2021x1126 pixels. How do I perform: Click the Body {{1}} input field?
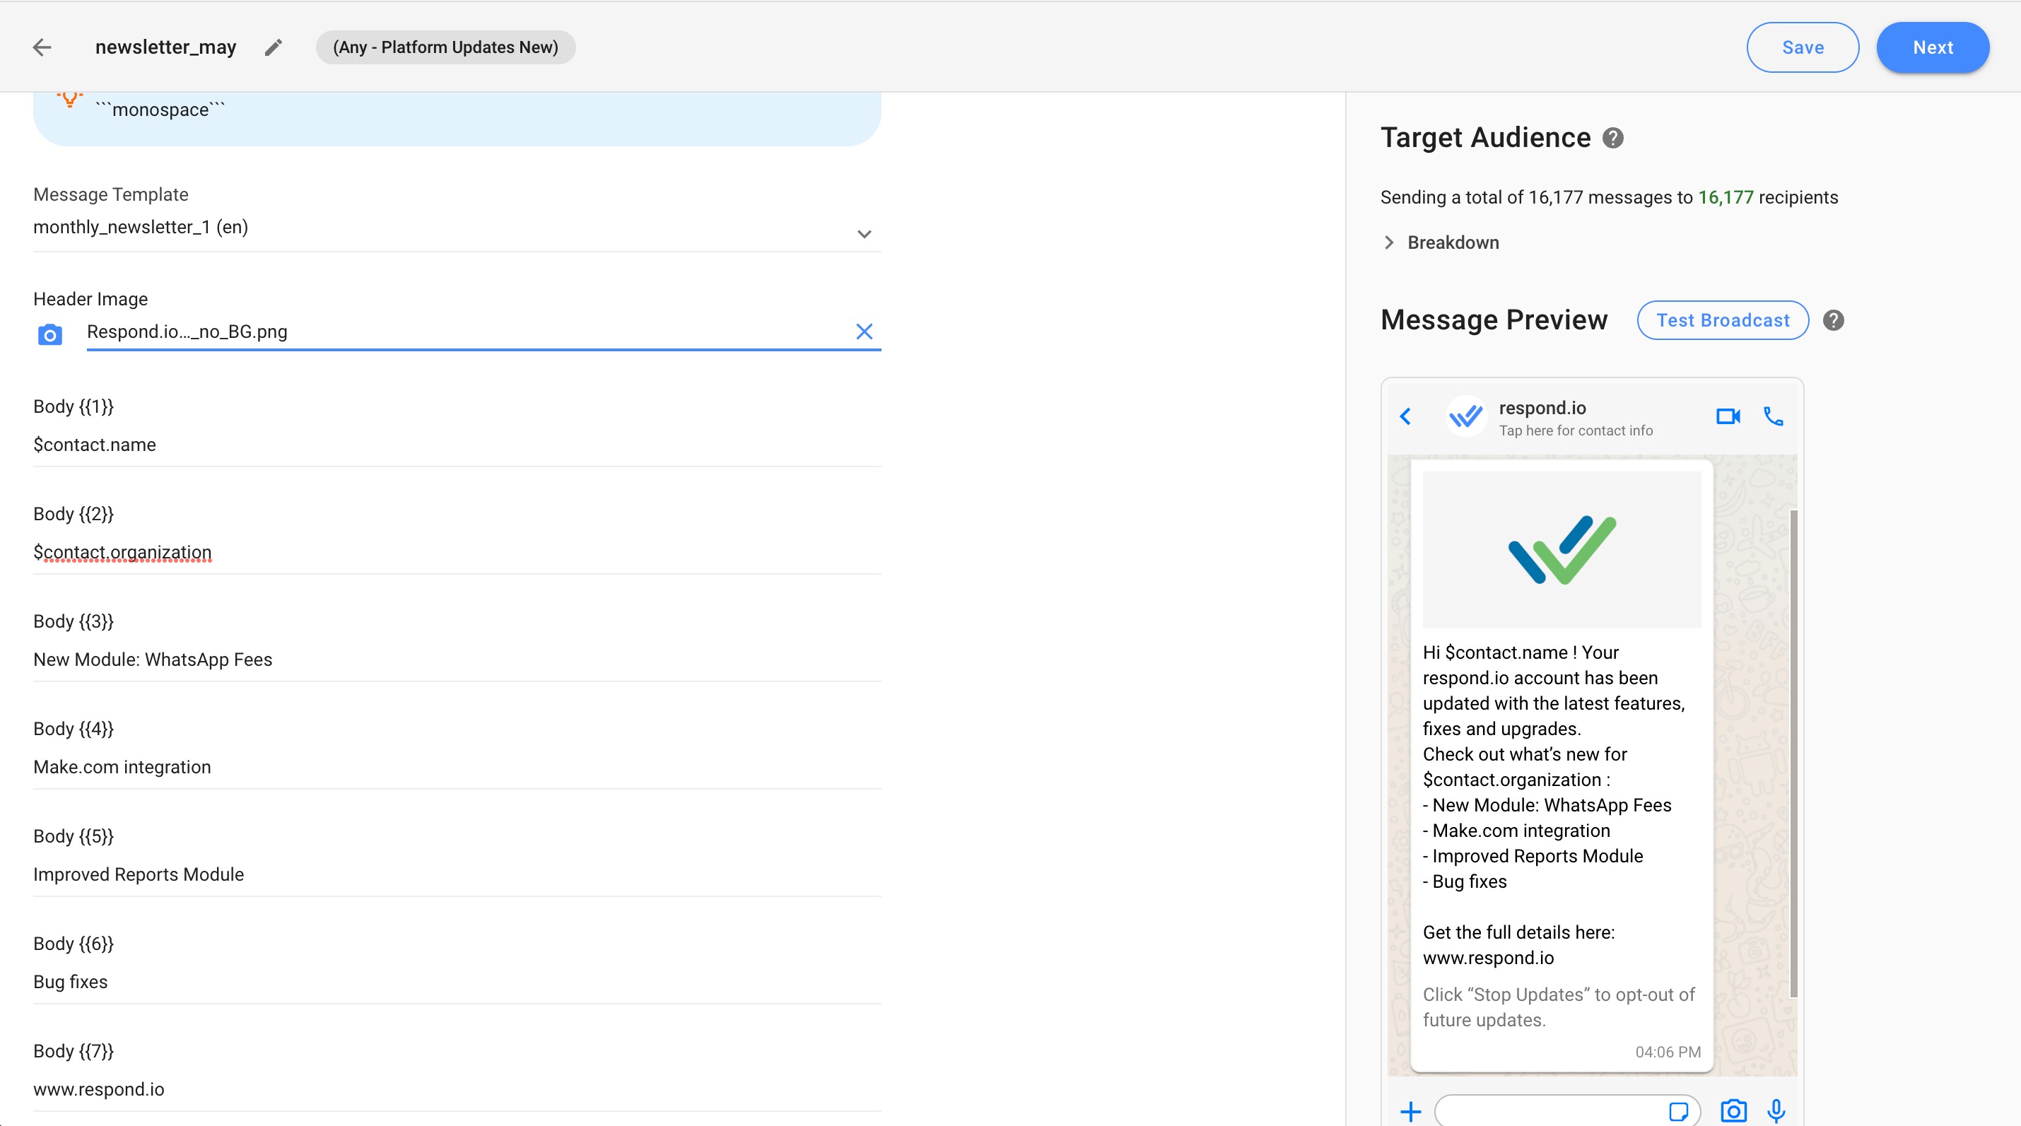click(x=457, y=445)
